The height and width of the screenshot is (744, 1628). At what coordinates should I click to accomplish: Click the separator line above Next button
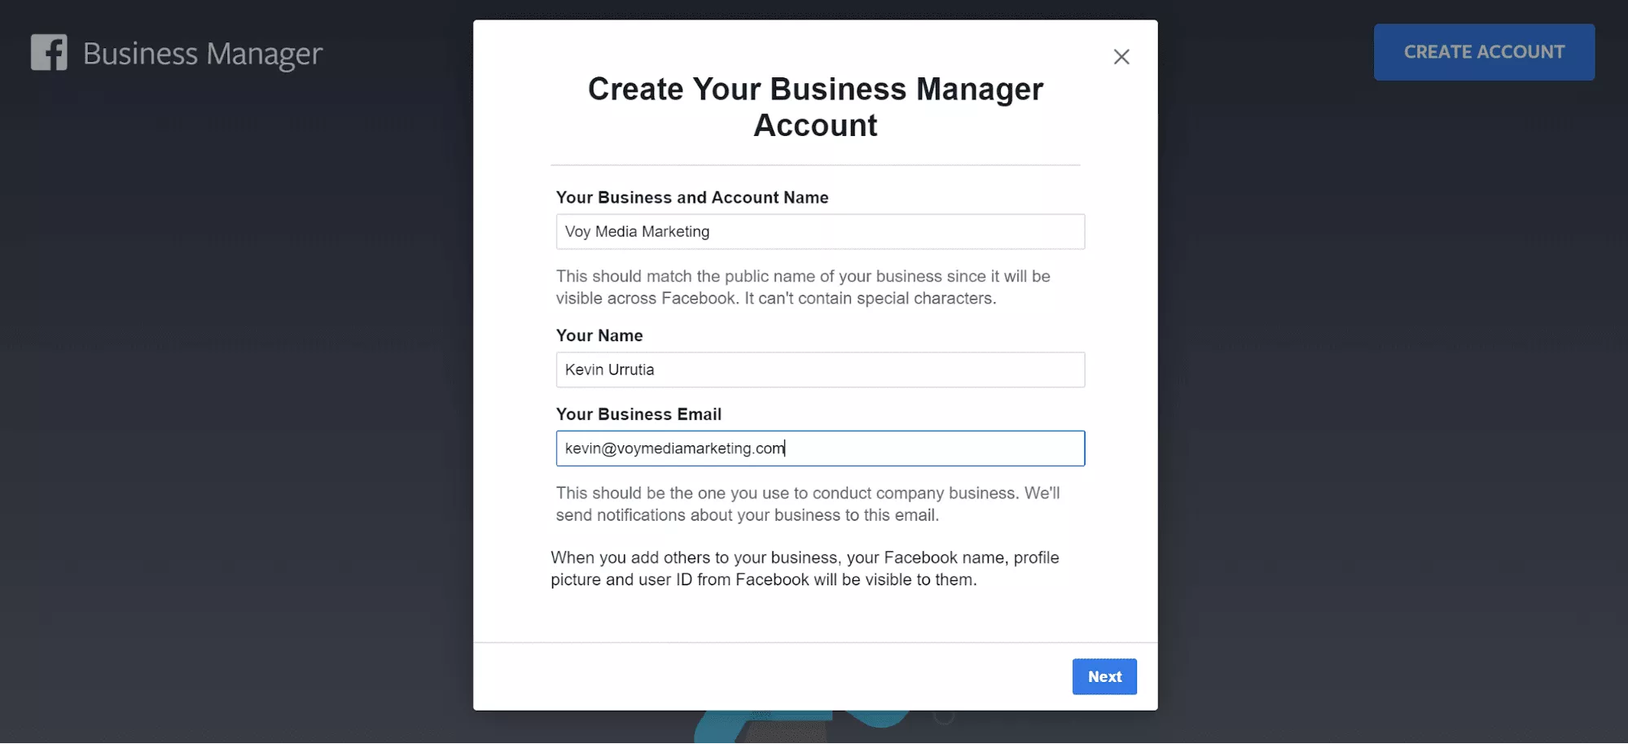click(x=815, y=642)
